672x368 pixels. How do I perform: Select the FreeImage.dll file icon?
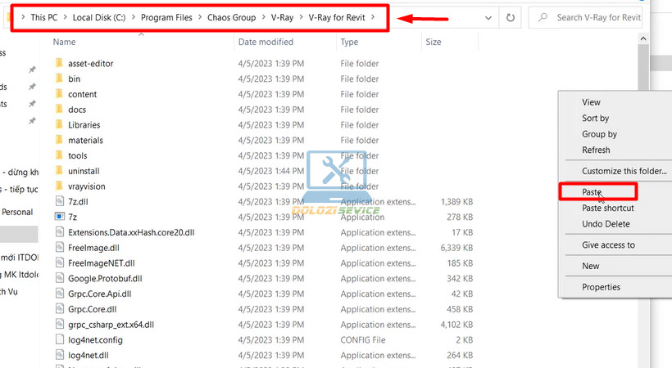click(x=59, y=248)
